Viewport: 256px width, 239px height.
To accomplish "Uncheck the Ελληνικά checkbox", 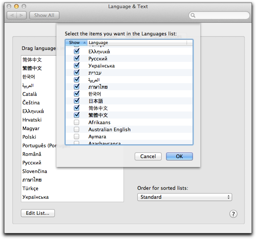I will coord(77,51).
